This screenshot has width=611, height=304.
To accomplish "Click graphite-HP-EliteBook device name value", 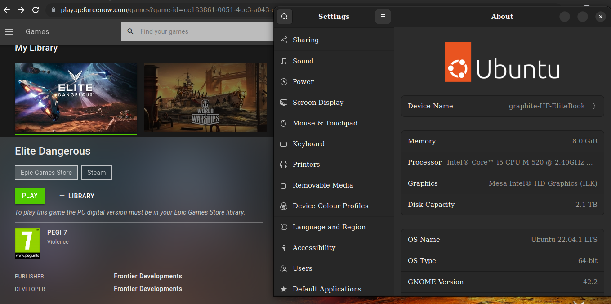I will pyautogui.click(x=547, y=106).
